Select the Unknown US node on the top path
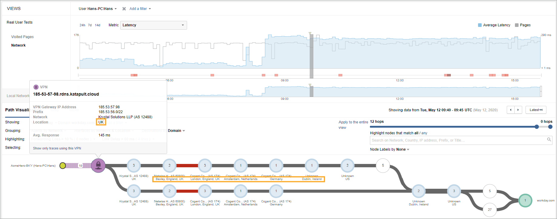This screenshot has width=557, height=219. point(347,165)
